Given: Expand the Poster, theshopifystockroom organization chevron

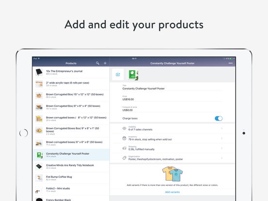Looking at the screenshot, I should pos(222,158).
